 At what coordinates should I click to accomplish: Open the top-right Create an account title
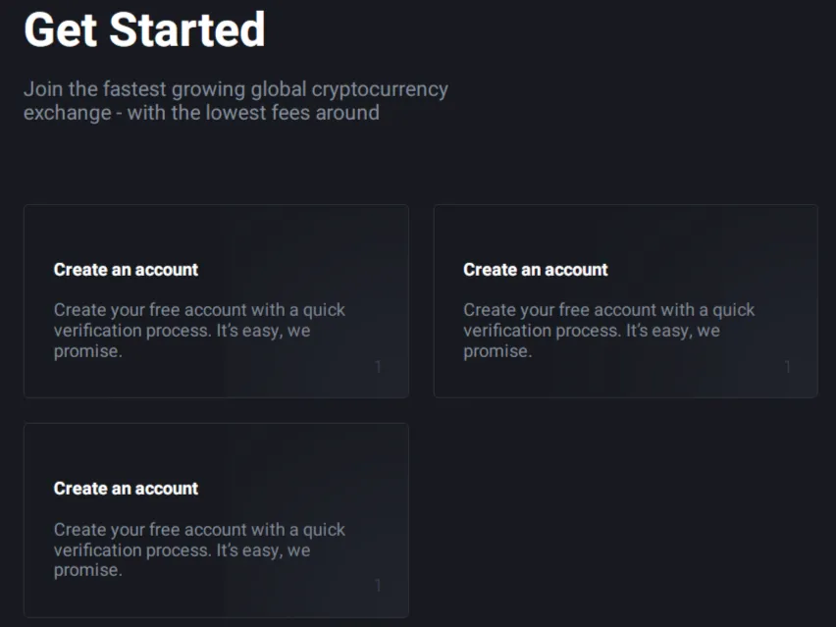(536, 270)
